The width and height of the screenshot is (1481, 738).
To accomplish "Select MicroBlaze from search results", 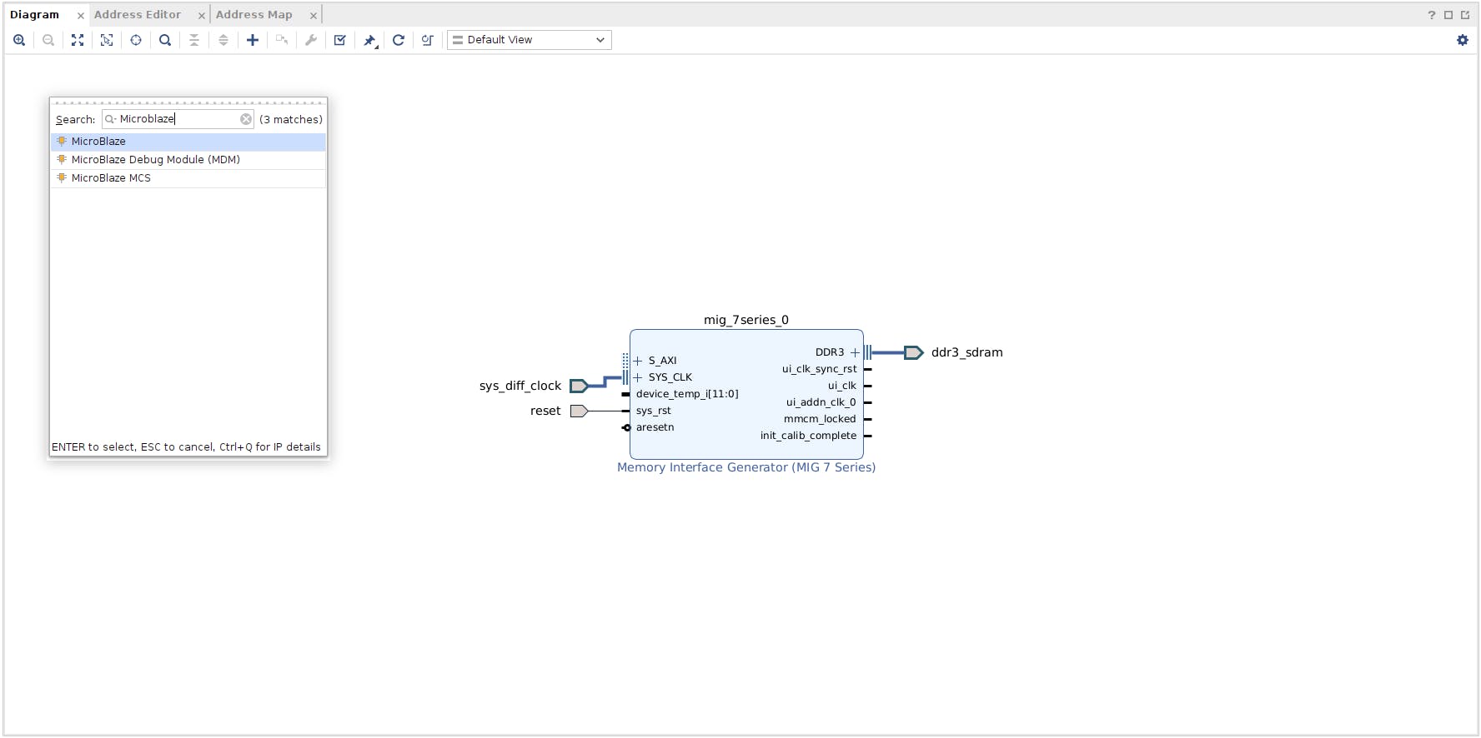I will (188, 142).
